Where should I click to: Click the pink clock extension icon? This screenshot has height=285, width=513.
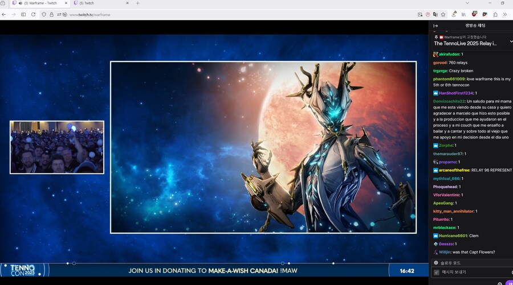click(x=427, y=14)
